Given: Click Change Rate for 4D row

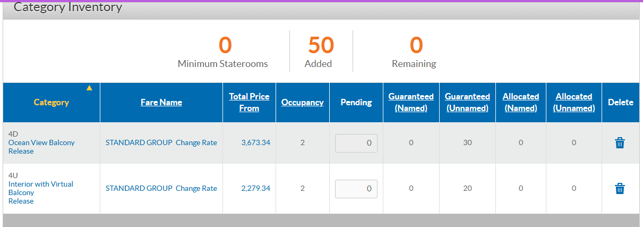Looking at the screenshot, I should 196,142.
